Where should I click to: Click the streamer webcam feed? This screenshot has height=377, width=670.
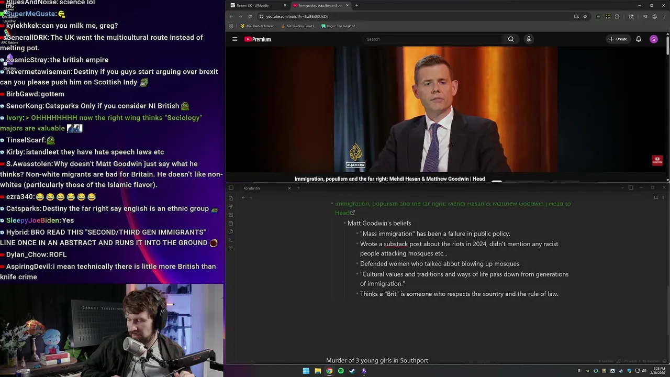point(111,330)
